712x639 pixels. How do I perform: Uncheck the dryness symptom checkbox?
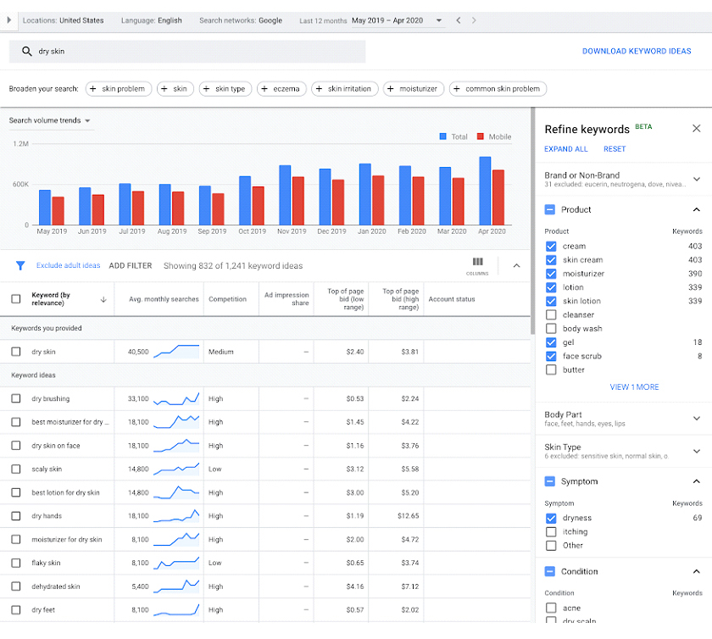pos(551,518)
